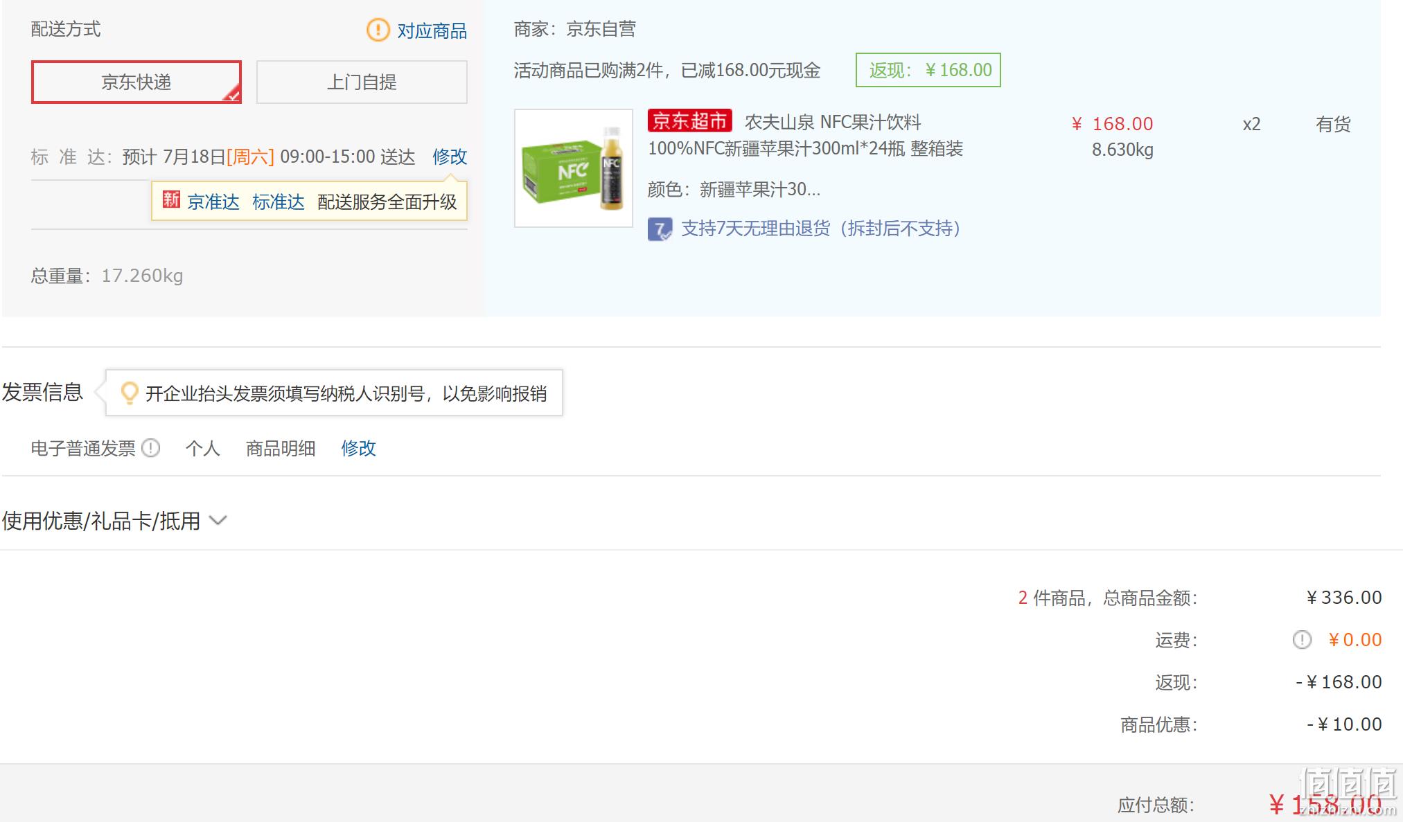Select 上门自提 pickup option
Viewport: 1403px width, 822px height.
(362, 82)
